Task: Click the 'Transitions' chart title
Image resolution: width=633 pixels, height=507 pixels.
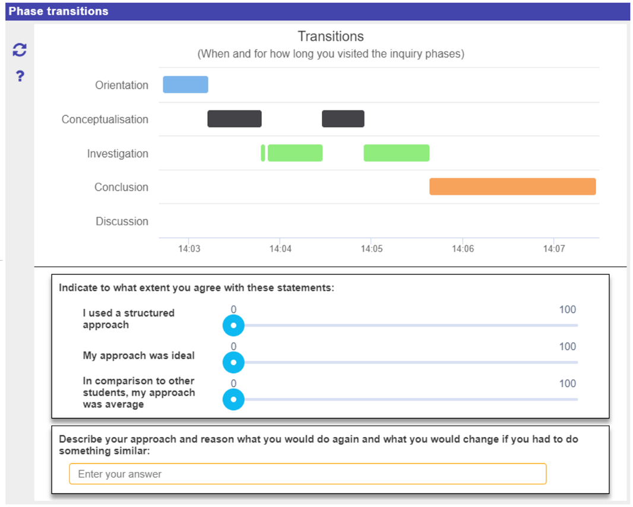Action: pos(330,37)
